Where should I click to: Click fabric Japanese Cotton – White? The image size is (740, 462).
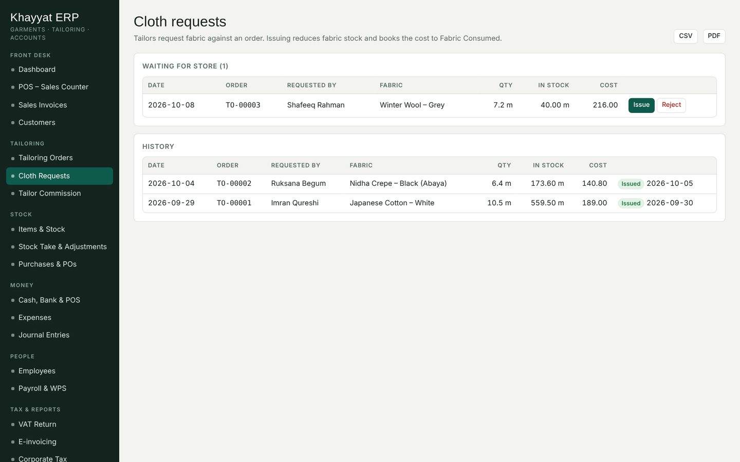(x=392, y=203)
